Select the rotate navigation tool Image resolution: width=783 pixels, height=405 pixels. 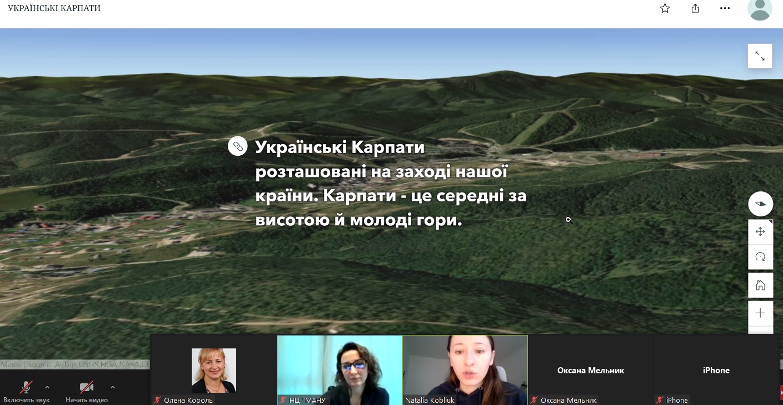click(x=760, y=257)
